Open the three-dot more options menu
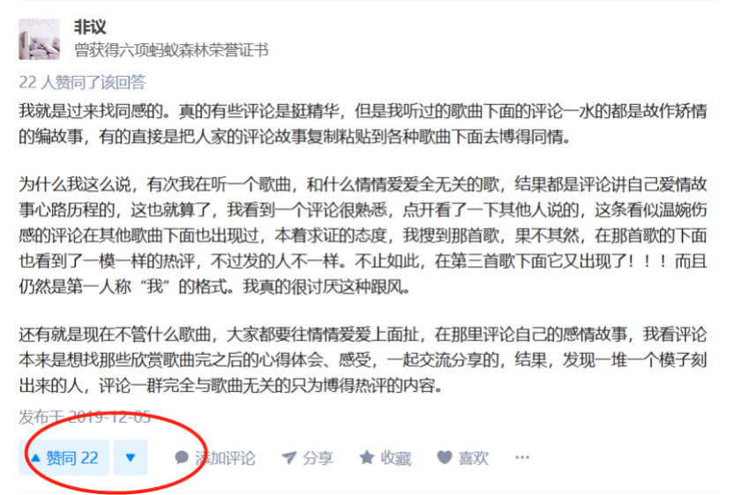Image resolution: width=734 pixels, height=495 pixels. pyautogui.click(x=522, y=457)
